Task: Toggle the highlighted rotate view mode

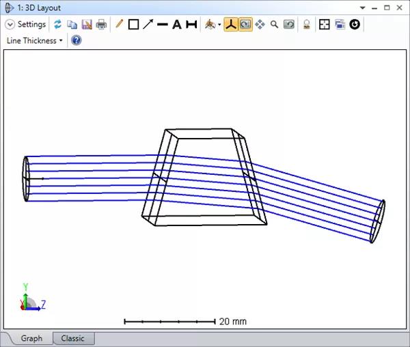Action: click(245, 24)
